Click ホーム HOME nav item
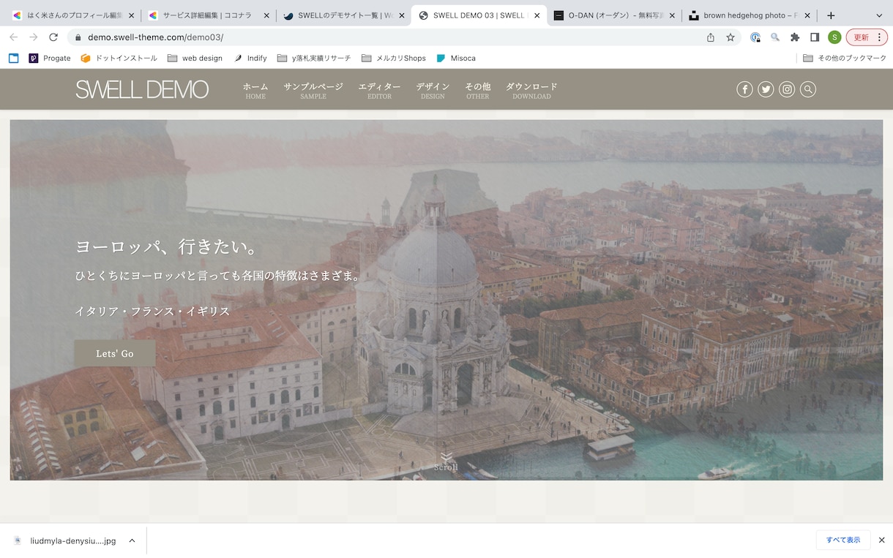This screenshot has width=893, height=558. [255, 91]
